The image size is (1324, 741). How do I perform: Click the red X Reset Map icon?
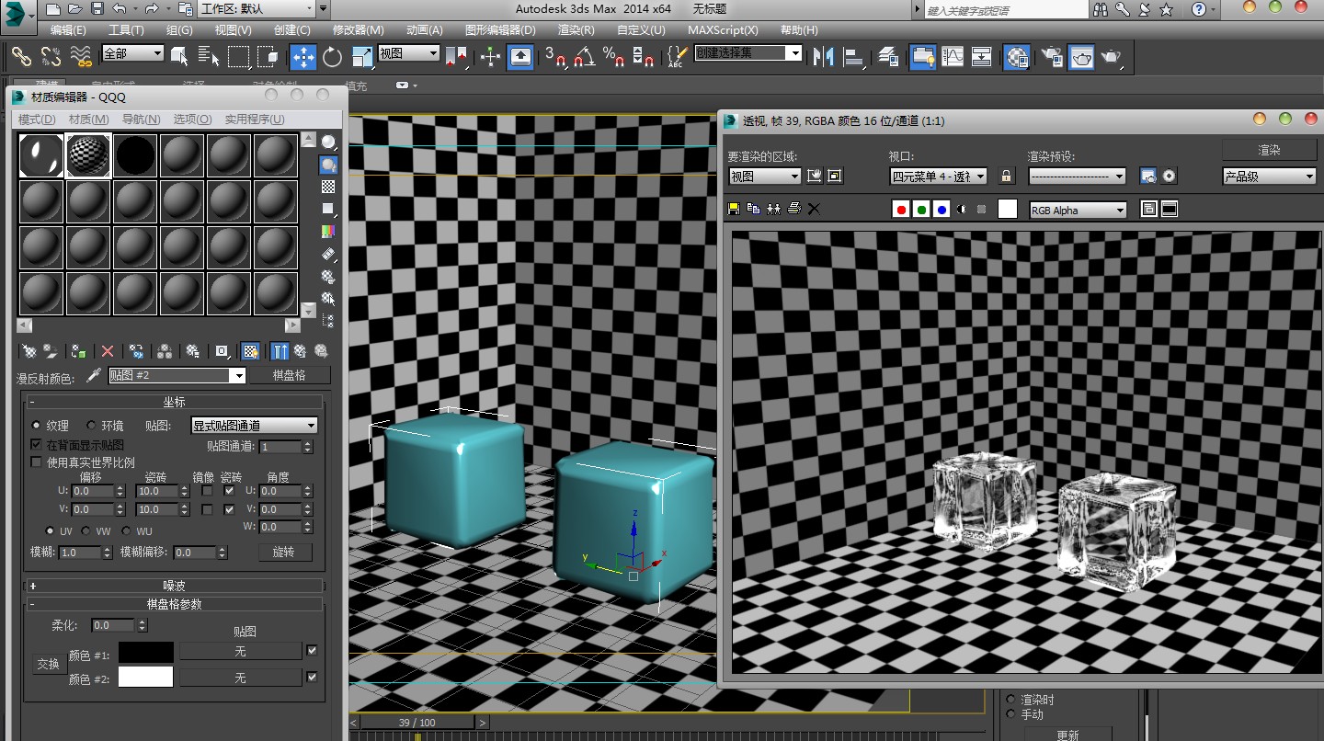tap(108, 351)
